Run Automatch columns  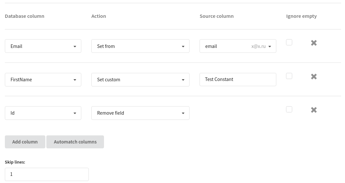click(x=75, y=142)
